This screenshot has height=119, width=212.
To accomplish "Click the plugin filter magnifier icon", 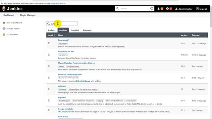I will [x=49, y=23].
